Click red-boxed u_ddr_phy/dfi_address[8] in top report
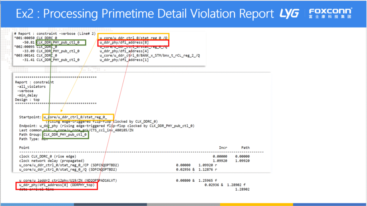Viewport: 367px width, 206px height. pos(133,43)
